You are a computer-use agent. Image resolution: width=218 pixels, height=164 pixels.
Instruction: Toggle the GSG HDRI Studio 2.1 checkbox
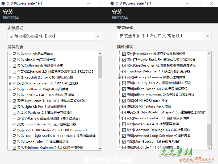[14, 130]
